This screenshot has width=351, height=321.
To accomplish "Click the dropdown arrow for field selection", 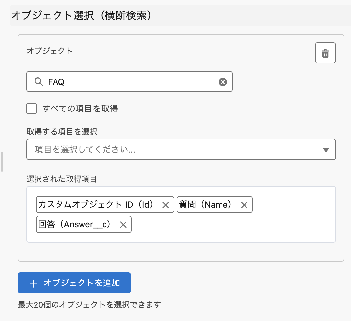I will click(326, 150).
